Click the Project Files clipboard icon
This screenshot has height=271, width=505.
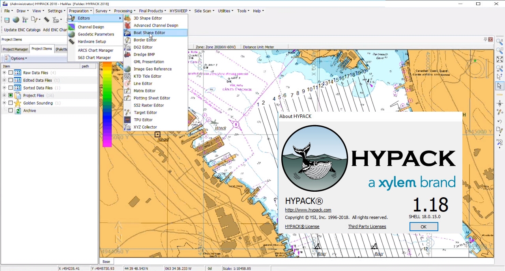[x=18, y=95]
